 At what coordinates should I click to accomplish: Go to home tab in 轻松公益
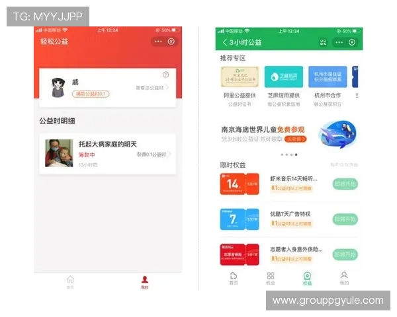tap(70, 282)
